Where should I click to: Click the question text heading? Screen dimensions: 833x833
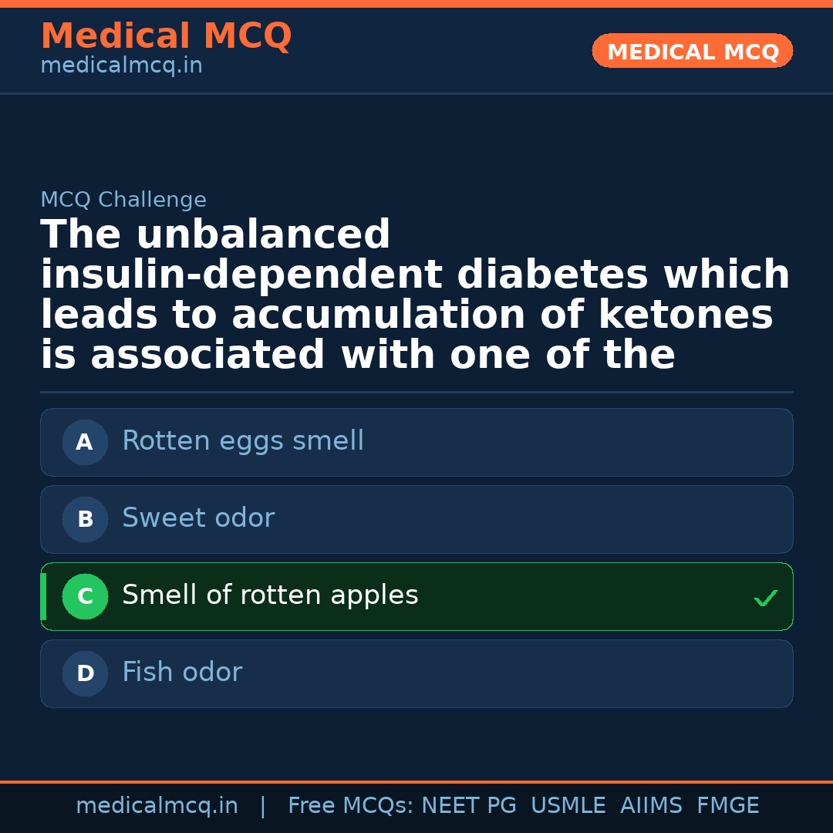tap(415, 295)
